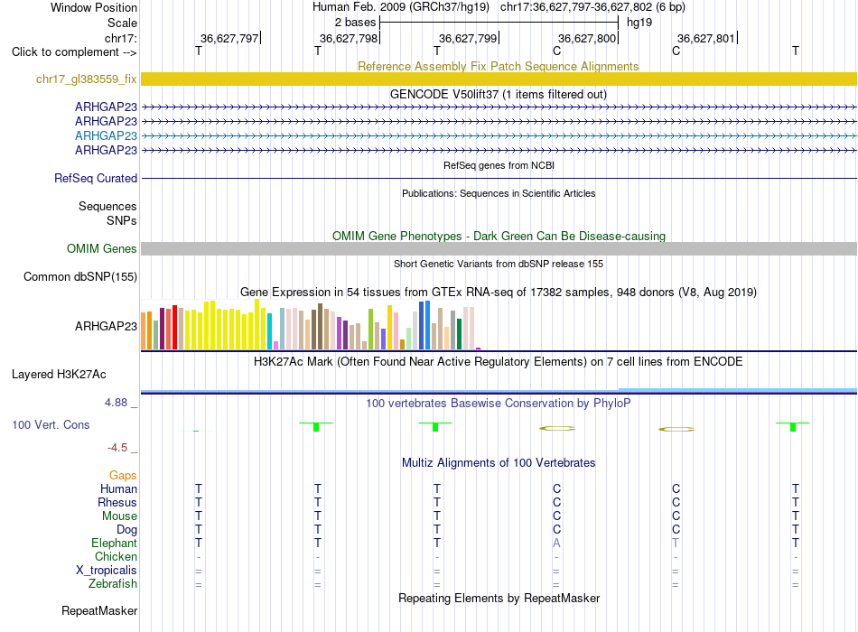
Task: Click the Window Position label
Action: [94, 7]
